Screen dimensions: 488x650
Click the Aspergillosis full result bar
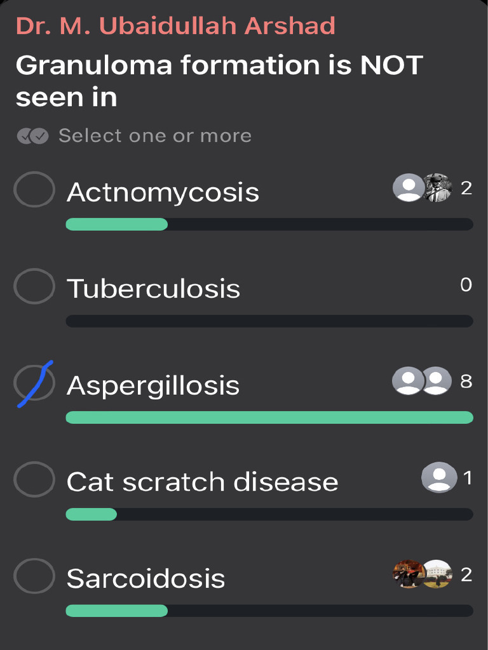pos(269,417)
